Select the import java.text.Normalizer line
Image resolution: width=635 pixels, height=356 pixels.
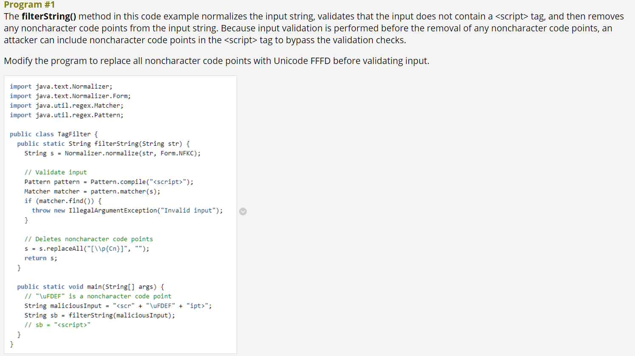point(60,86)
